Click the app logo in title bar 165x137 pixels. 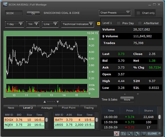point(5,4)
